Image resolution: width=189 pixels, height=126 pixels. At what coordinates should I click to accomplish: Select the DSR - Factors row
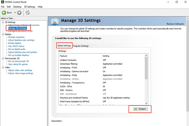point(102,90)
